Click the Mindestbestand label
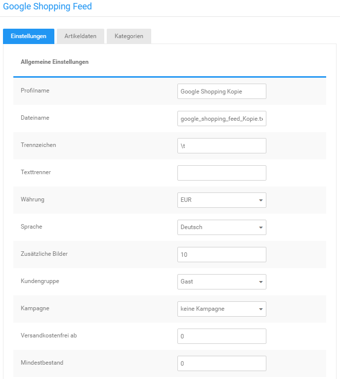This screenshot has height=379, width=340. [x=42, y=363]
